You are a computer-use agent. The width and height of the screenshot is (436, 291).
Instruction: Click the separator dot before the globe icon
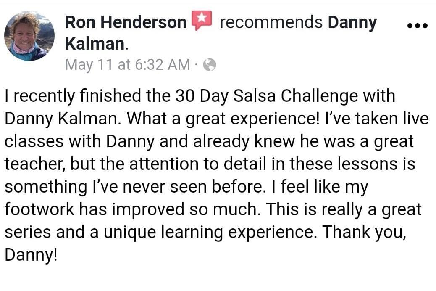[x=196, y=66]
